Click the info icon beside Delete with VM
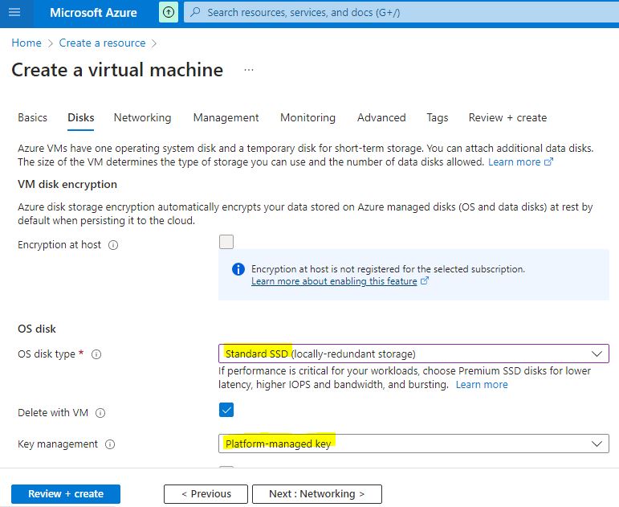This screenshot has height=507, width=619. click(100, 413)
